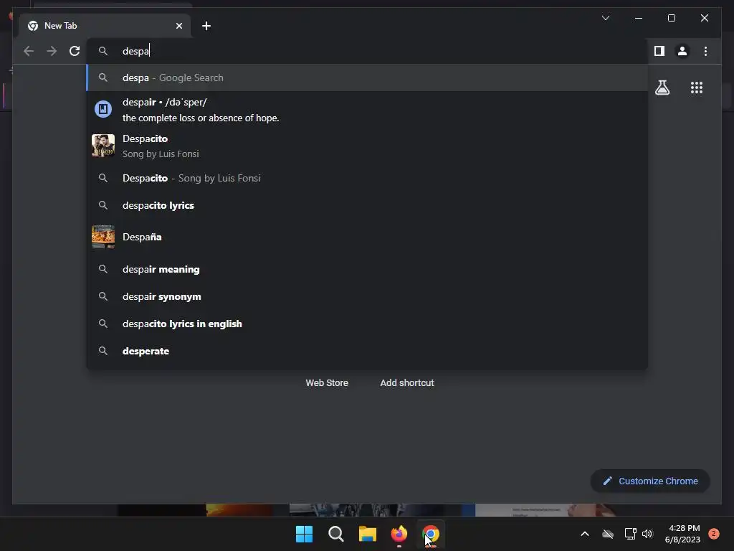Screen dimensions: 734x551
Task: Click the network tray icon
Action: pos(630,534)
